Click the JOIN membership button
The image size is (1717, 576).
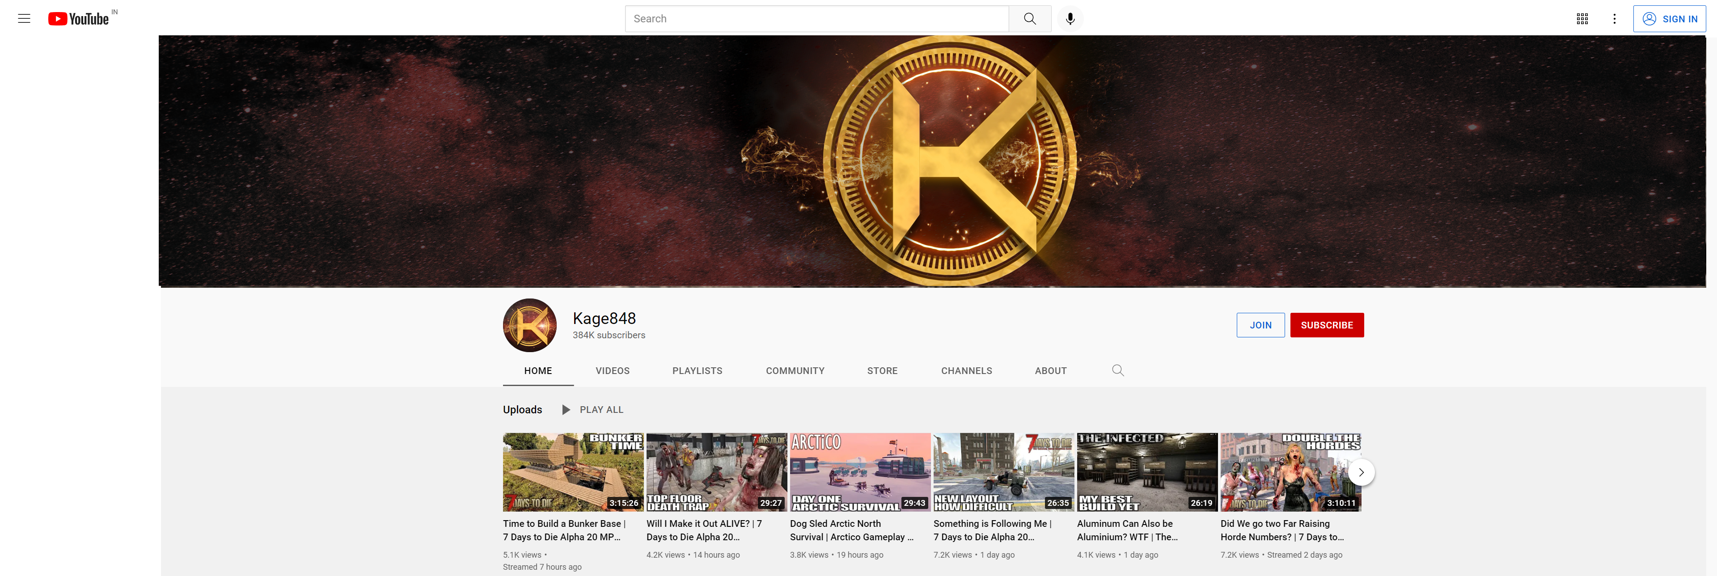point(1260,325)
